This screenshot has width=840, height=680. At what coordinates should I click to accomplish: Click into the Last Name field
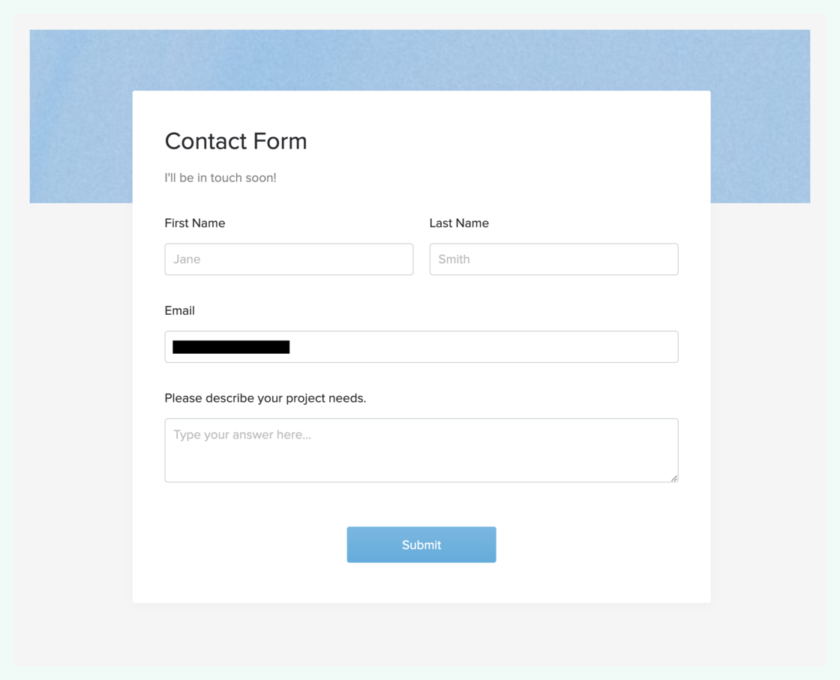click(x=553, y=259)
